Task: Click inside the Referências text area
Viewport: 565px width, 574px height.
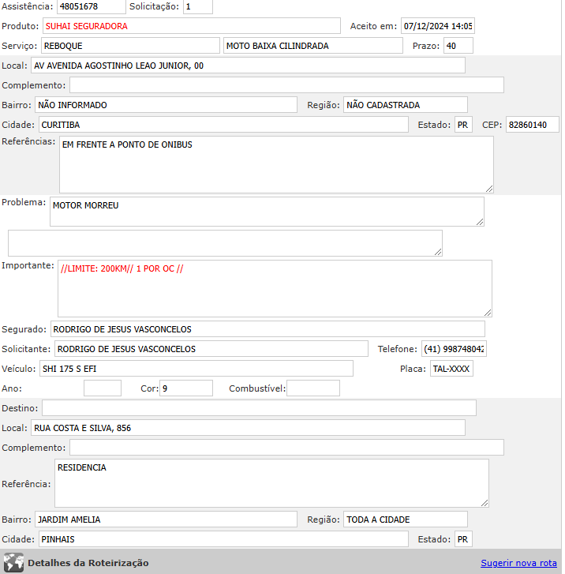Action: pos(276,164)
